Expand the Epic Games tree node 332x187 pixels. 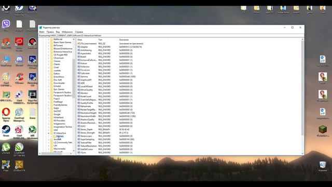pyautogui.click(x=48, y=89)
